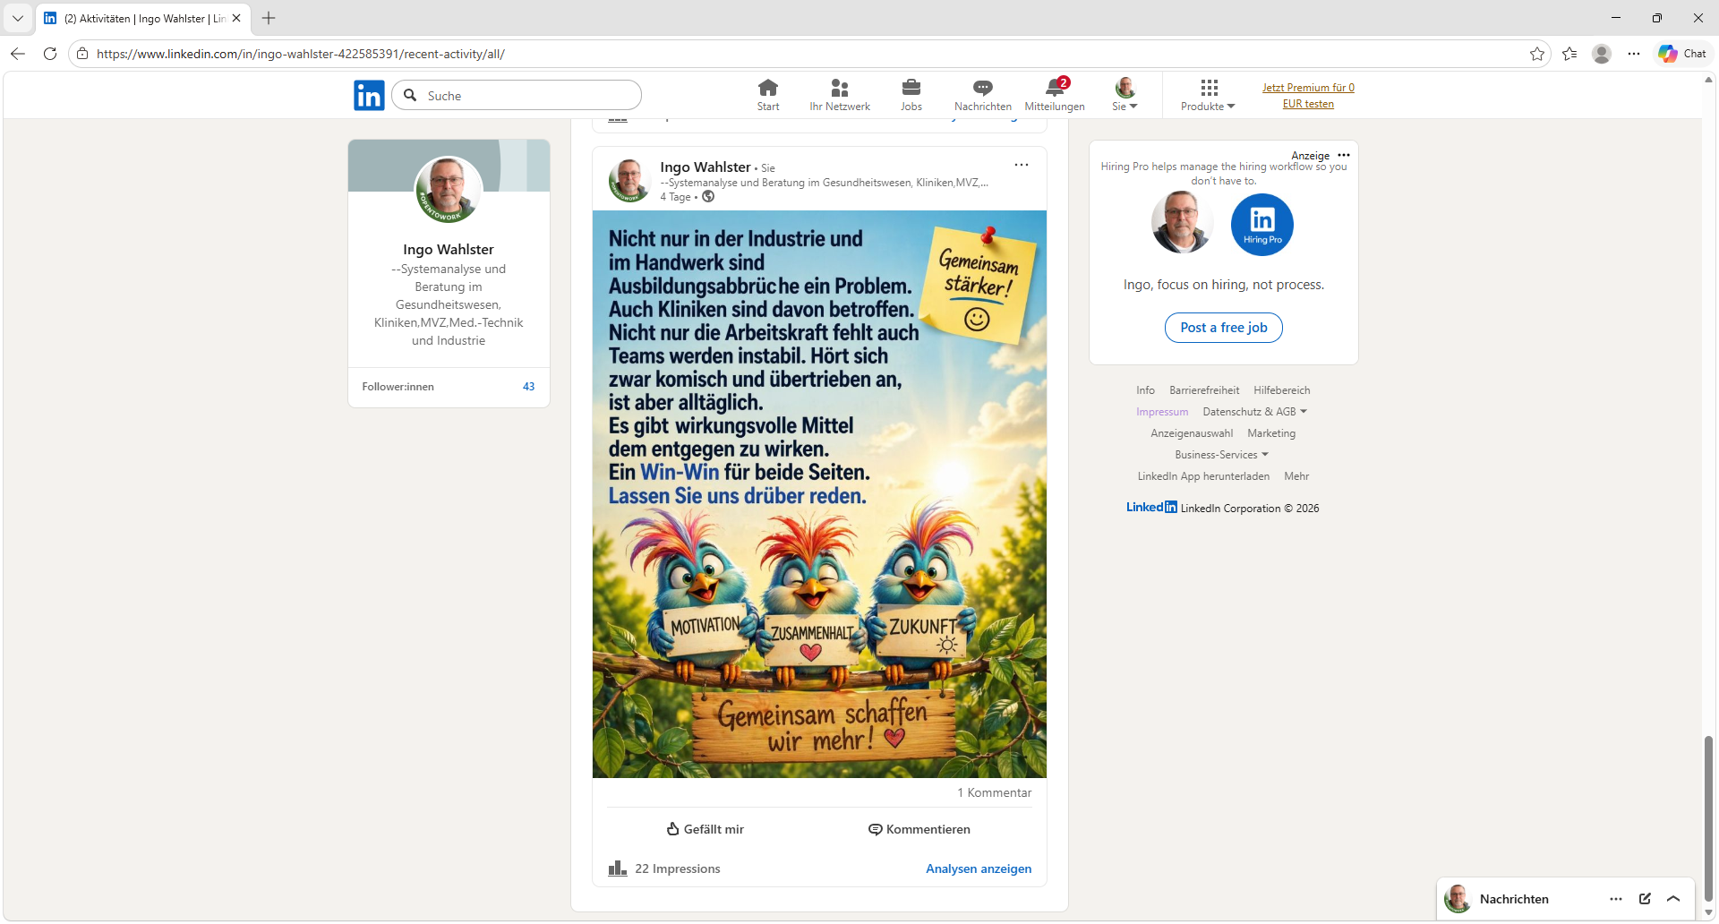This screenshot has height=924, width=1719.
Task: Click Analysen anzeigen link
Action: pos(979,868)
